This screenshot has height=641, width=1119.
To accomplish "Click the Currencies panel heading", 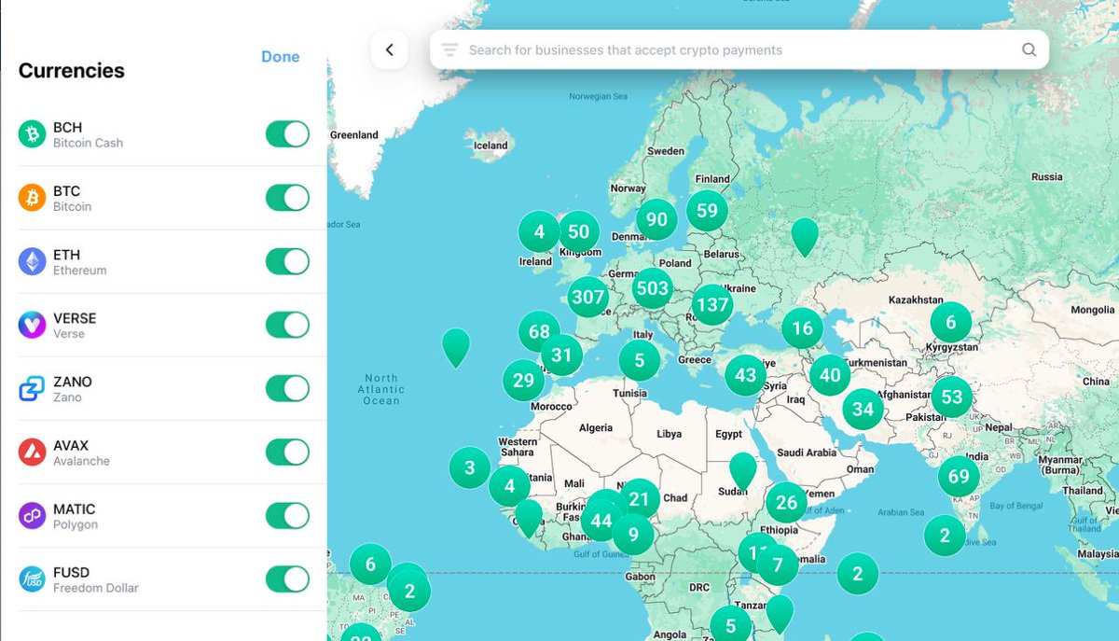I will click(72, 71).
